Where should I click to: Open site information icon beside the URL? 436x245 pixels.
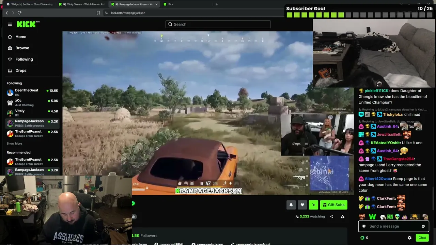pos(106,13)
